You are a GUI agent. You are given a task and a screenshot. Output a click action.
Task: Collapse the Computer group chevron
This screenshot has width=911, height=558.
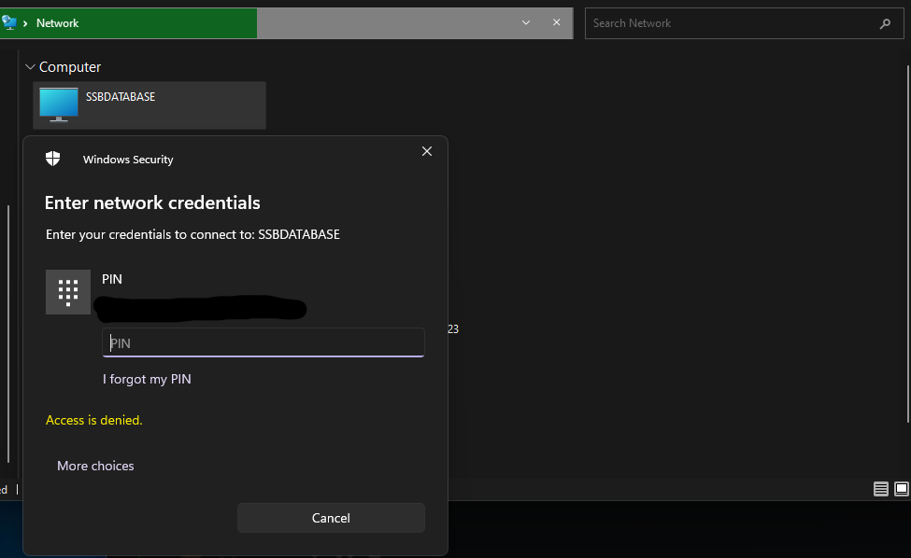[30, 67]
